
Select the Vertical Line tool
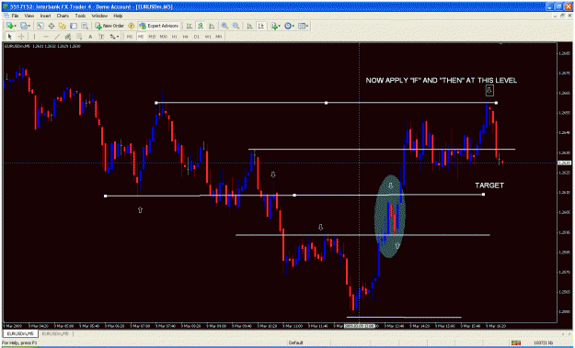(34, 37)
